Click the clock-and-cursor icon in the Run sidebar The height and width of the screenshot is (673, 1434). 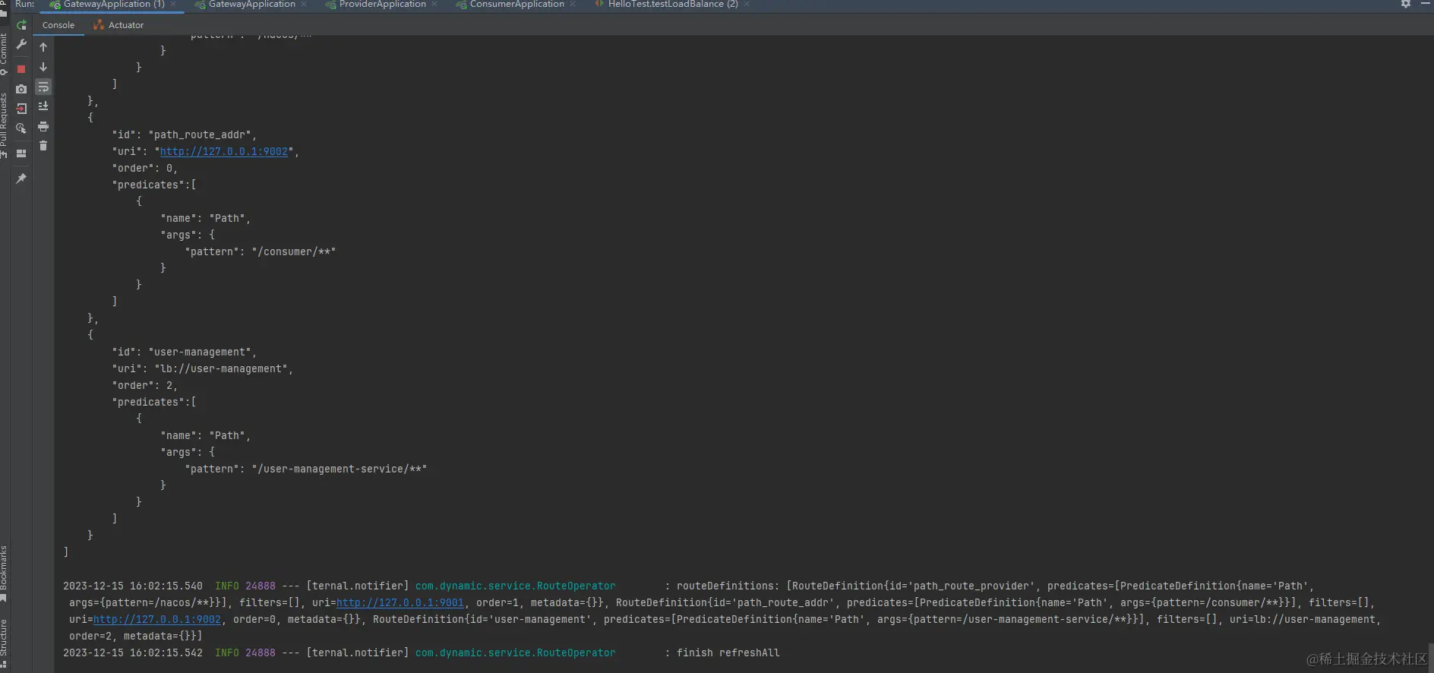21,128
